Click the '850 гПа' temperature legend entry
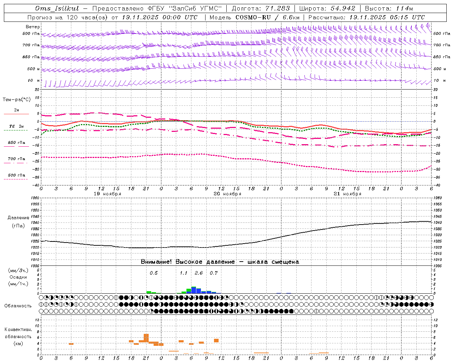 (x=17, y=143)
